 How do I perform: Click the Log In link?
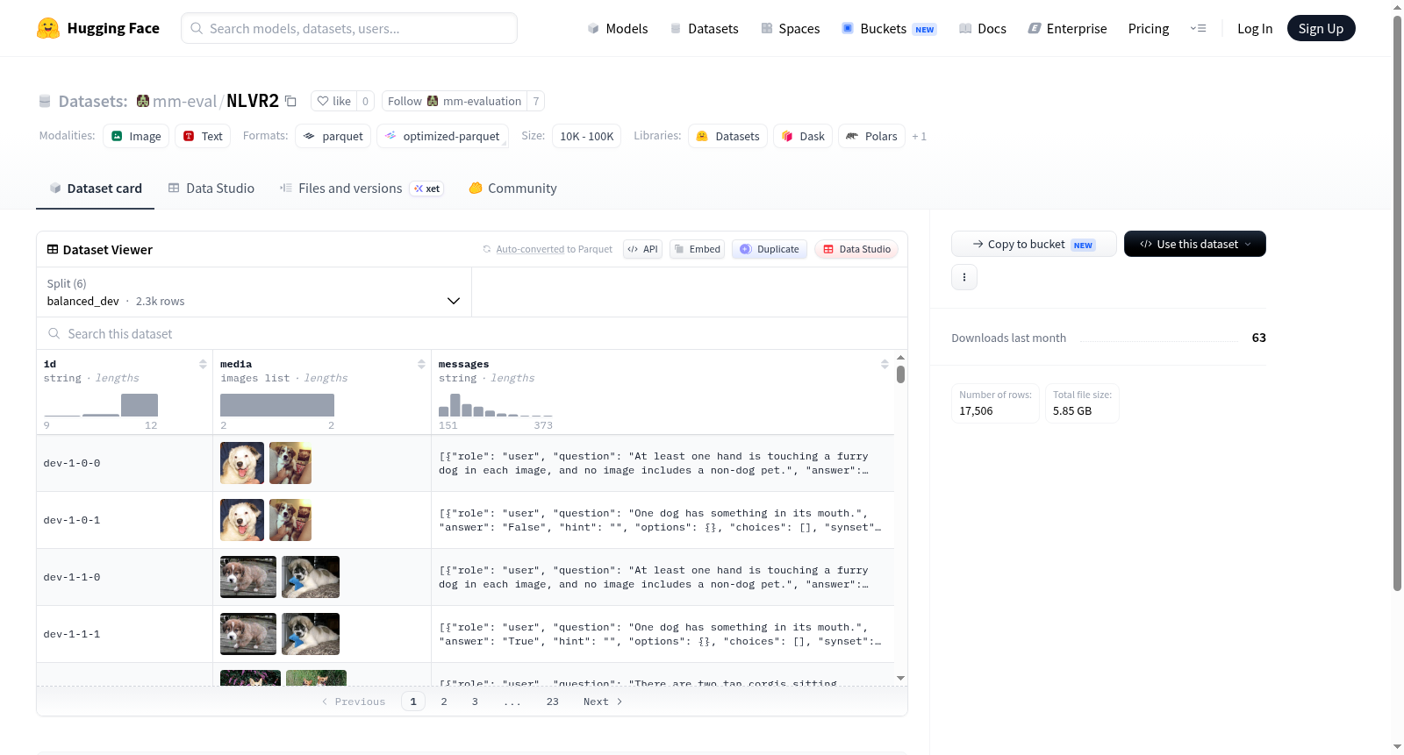(x=1255, y=28)
